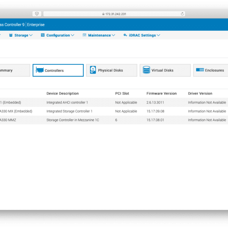Reload the page with the refresh icon
The width and height of the screenshot is (228, 228).
pos(182,14)
